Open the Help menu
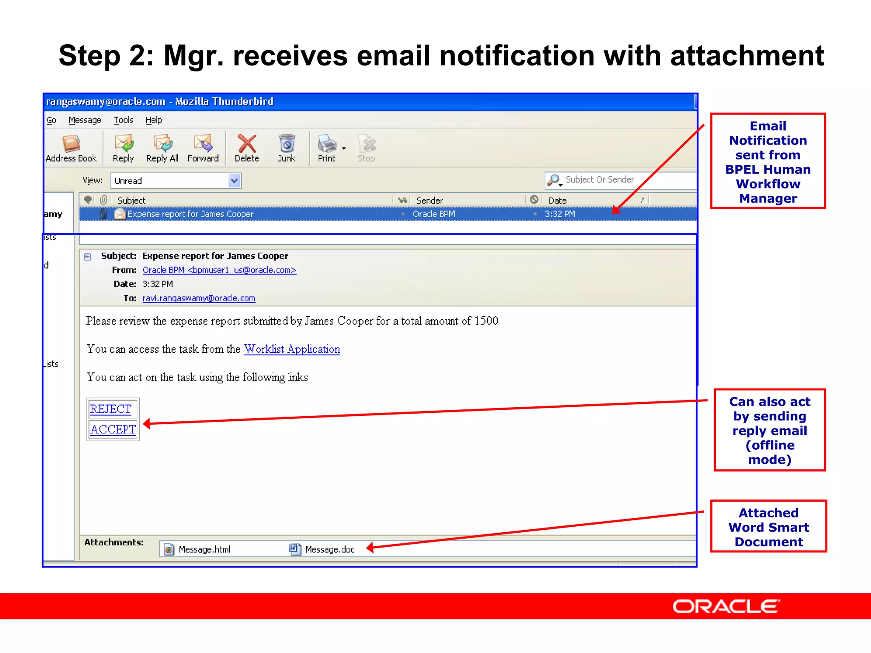The width and height of the screenshot is (871, 653). 154,120
